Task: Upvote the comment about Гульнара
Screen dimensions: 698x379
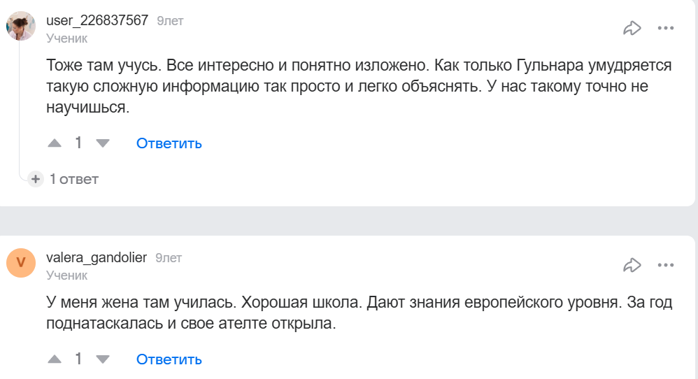Action: (55, 143)
